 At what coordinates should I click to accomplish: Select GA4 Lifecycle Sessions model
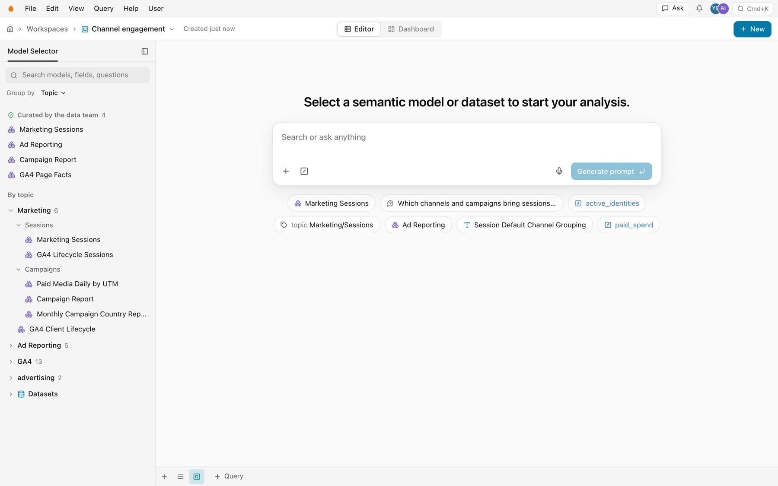click(x=75, y=255)
